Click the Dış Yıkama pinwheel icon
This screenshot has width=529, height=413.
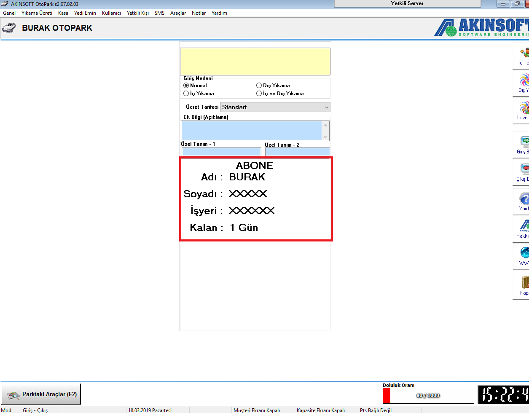524,80
